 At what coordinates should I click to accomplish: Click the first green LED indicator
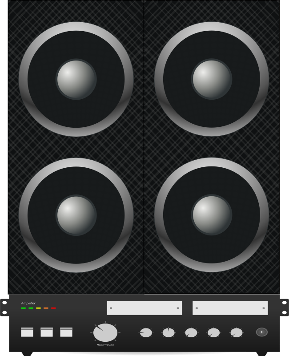pos(23,308)
